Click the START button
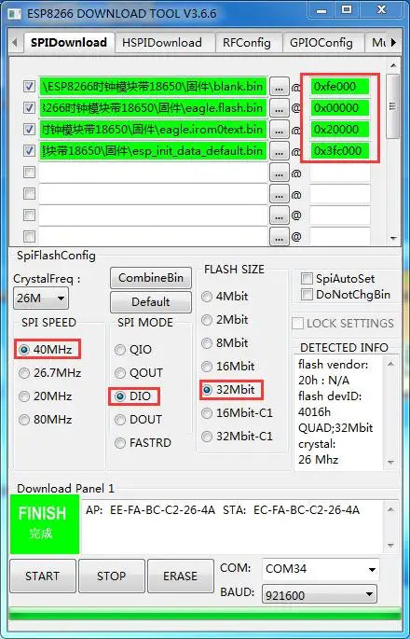The width and height of the screenshot is (410, 639). (x=43, y=576)
